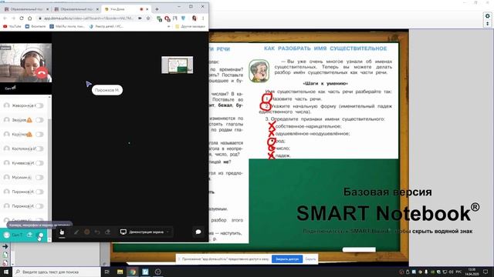Open the orange color picker in toolbar
494x277 pixels.
[87, 232]
